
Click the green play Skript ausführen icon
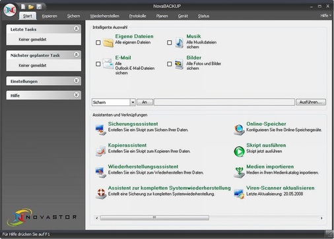239,151
